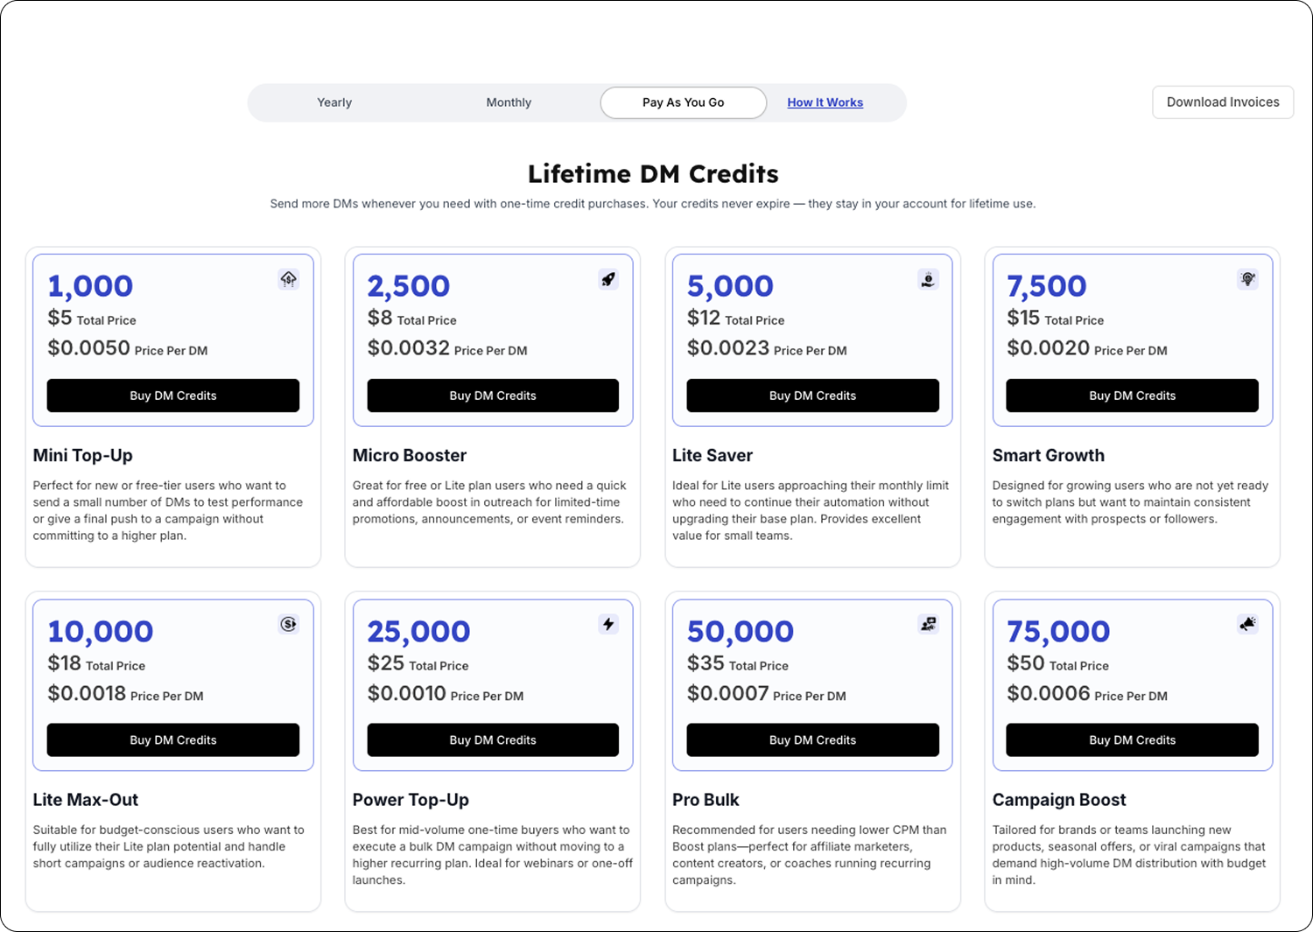Click the Lite Max-Out plan title
The image size is (1313, 932).
(86, 800)
